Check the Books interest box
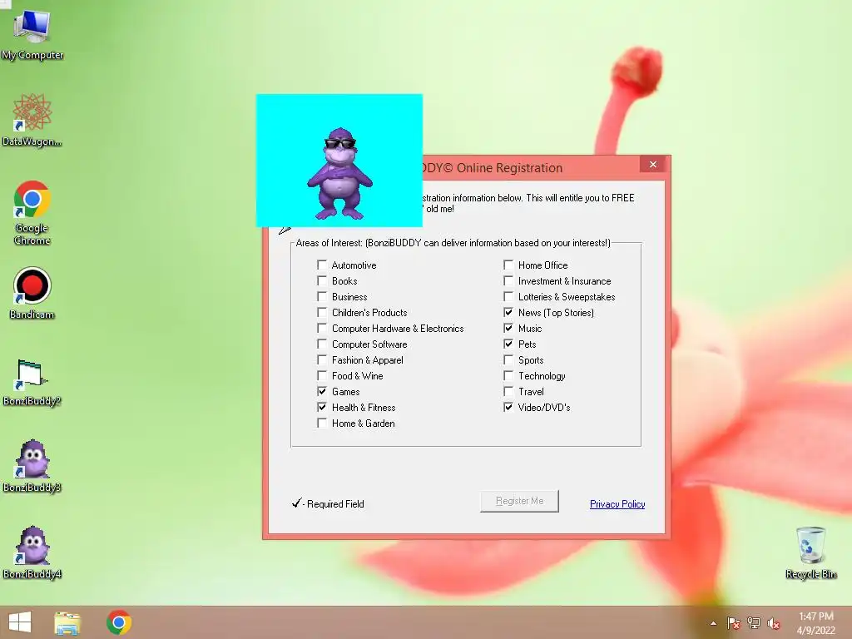Image resolution: width=852 pixels, height=639 pixels. (322, 281)
